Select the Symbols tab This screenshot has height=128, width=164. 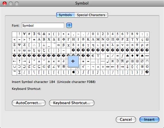click(65, 15)
